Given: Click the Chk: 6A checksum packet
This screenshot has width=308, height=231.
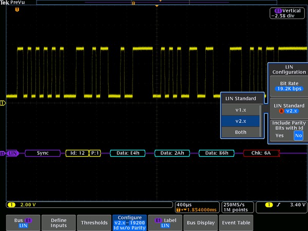Looking at the screenshot, I should click(x=261, y=153).
